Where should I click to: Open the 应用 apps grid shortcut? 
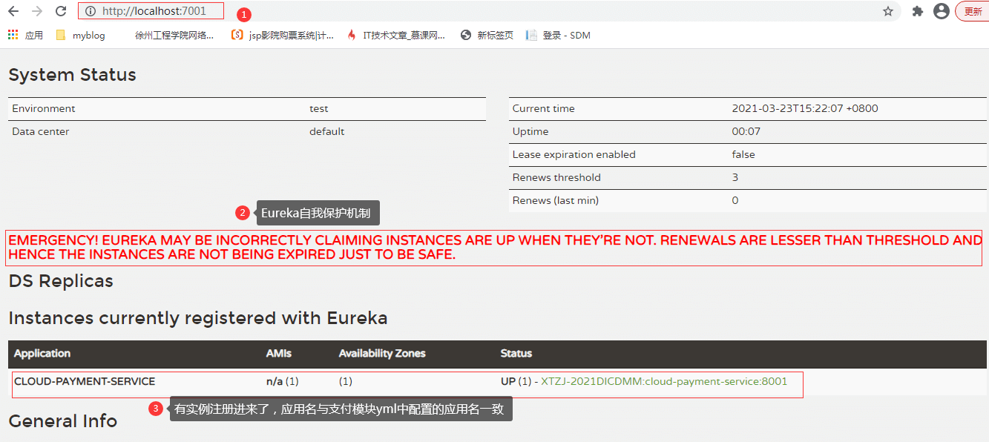25,35
